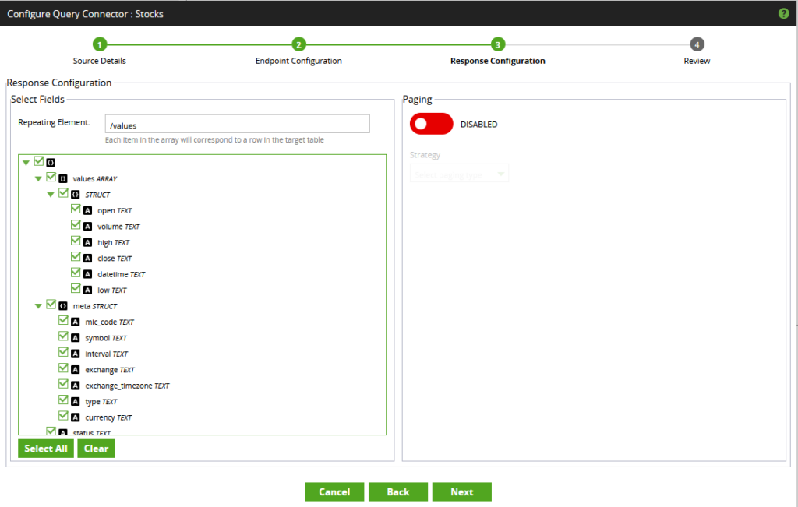Uncheck the symbol field checkbox
Screen dimensions: 798x507
[63, 336]
